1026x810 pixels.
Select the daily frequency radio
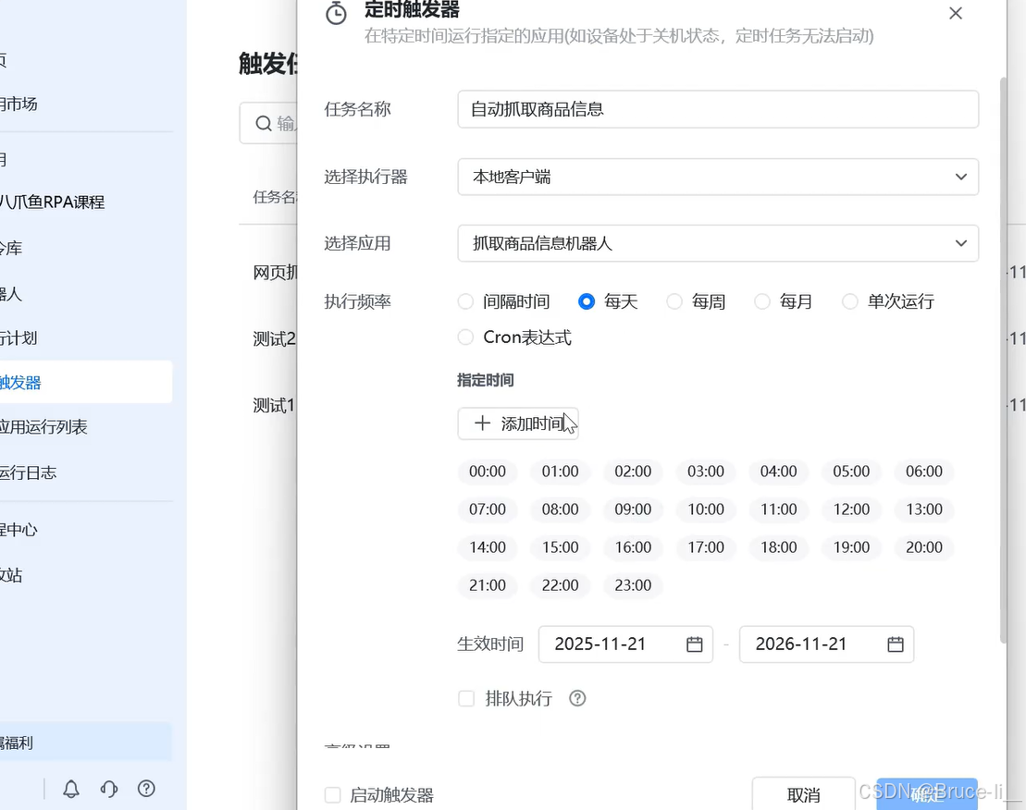tap(587, 301)
